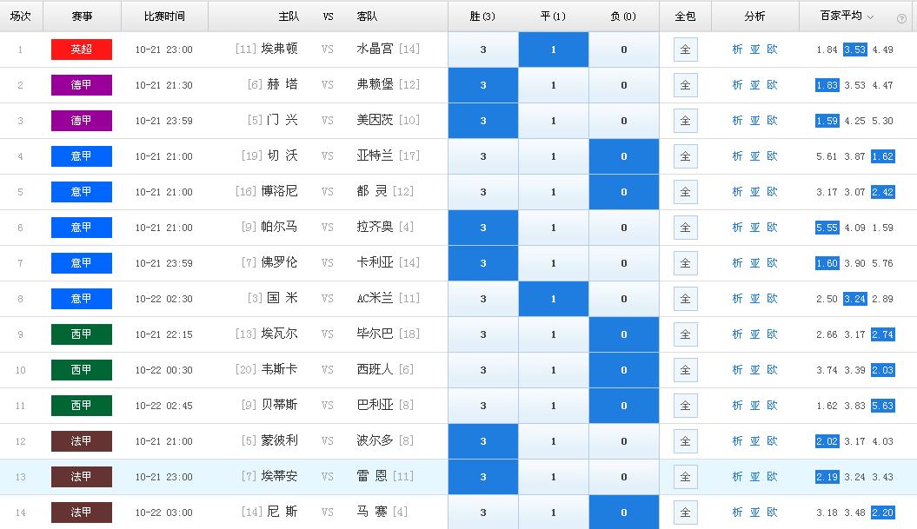The height and width of the screenshot is (529, 917).
Task: Click the help question mark icon
Action: (901, 18)
